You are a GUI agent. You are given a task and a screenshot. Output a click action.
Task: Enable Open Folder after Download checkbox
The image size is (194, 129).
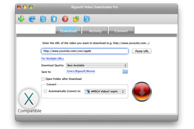point(43,79)
